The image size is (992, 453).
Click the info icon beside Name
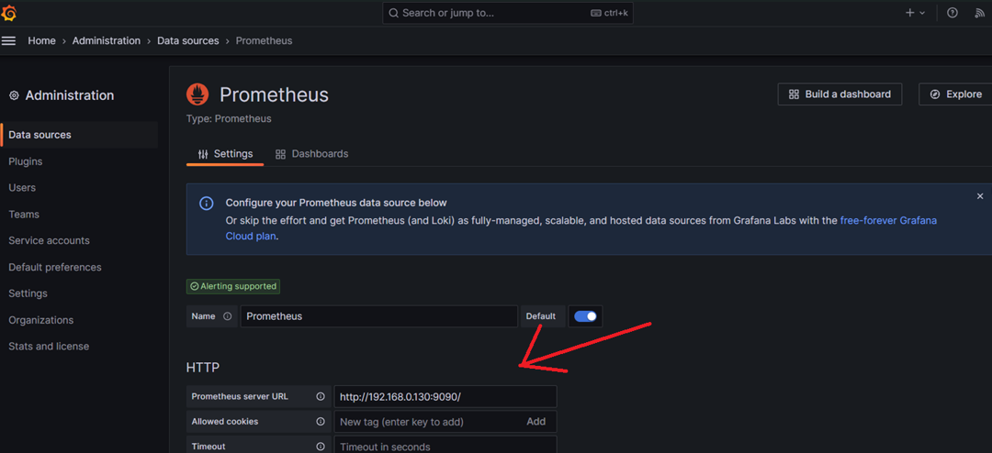click(x=227, y=316)
